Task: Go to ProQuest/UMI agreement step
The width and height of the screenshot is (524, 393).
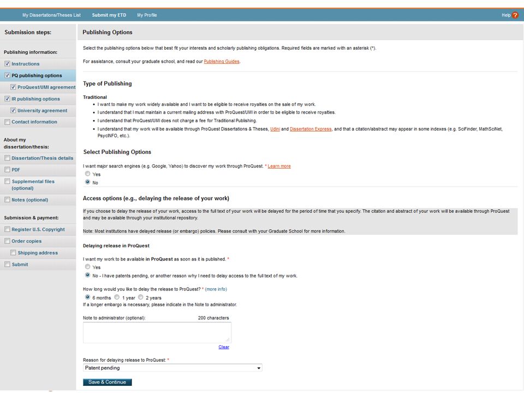Action: pyautogui.click(x=46, y=87)
